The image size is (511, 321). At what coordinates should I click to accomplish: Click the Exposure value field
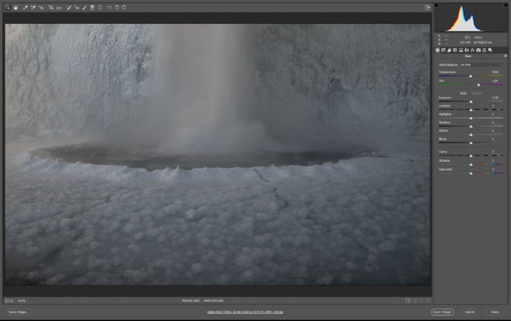point(495,97)
